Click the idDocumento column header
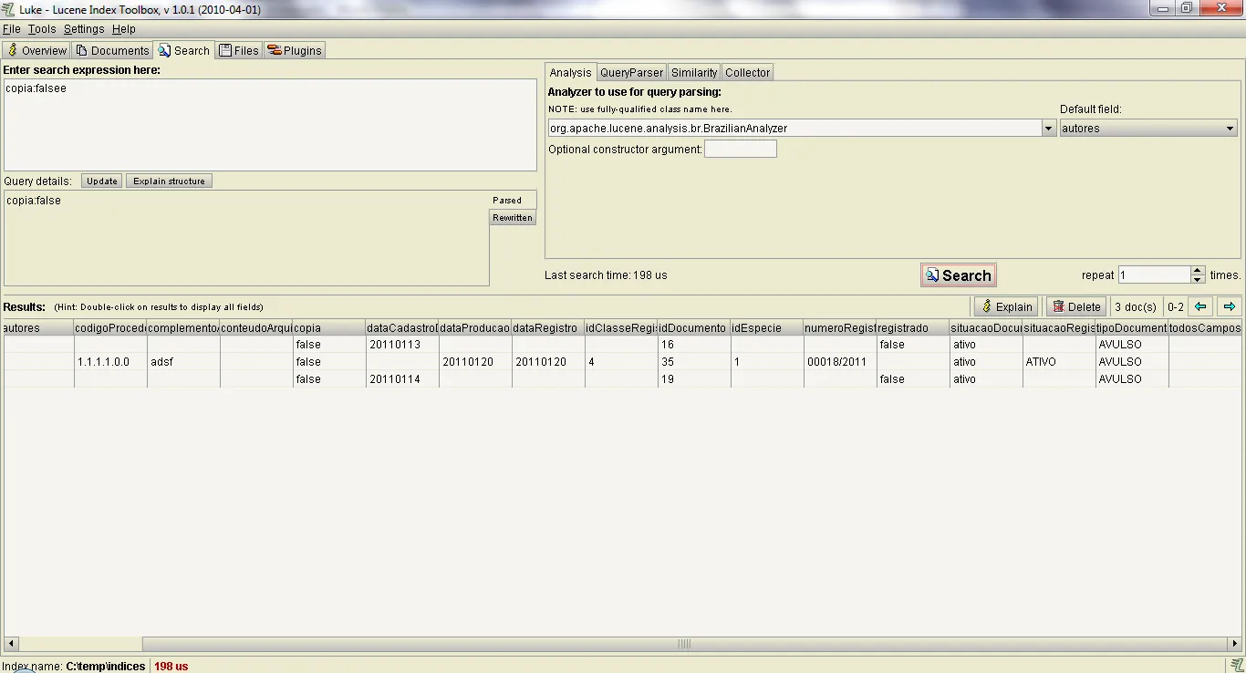This screenshot has height=673, width=1246. pos(694,327)
